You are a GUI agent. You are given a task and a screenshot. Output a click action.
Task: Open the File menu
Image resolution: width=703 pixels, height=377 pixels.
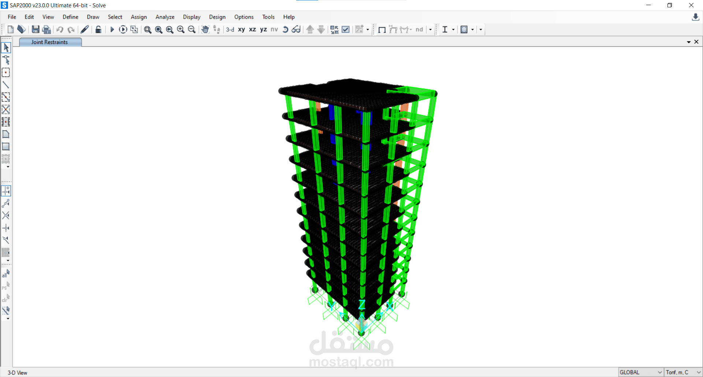coord(12,17)
